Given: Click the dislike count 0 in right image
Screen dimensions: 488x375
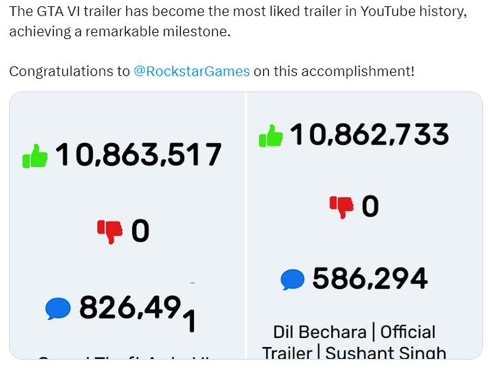Looking at the screenshot, I should click(370, 206).
